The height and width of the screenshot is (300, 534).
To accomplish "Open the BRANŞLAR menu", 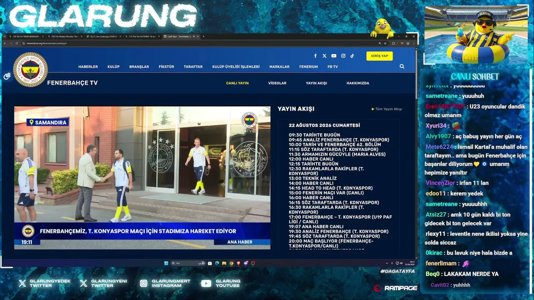I will click(139, 67).
